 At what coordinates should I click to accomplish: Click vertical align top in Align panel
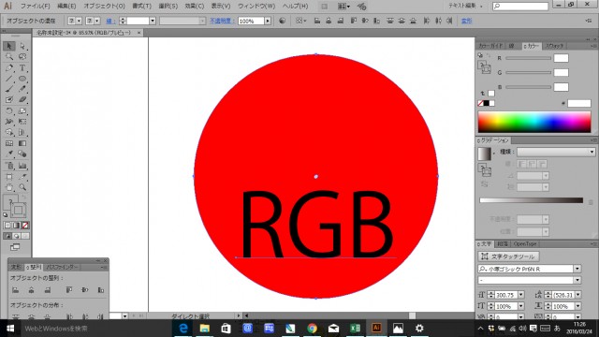tap(69, 290)
